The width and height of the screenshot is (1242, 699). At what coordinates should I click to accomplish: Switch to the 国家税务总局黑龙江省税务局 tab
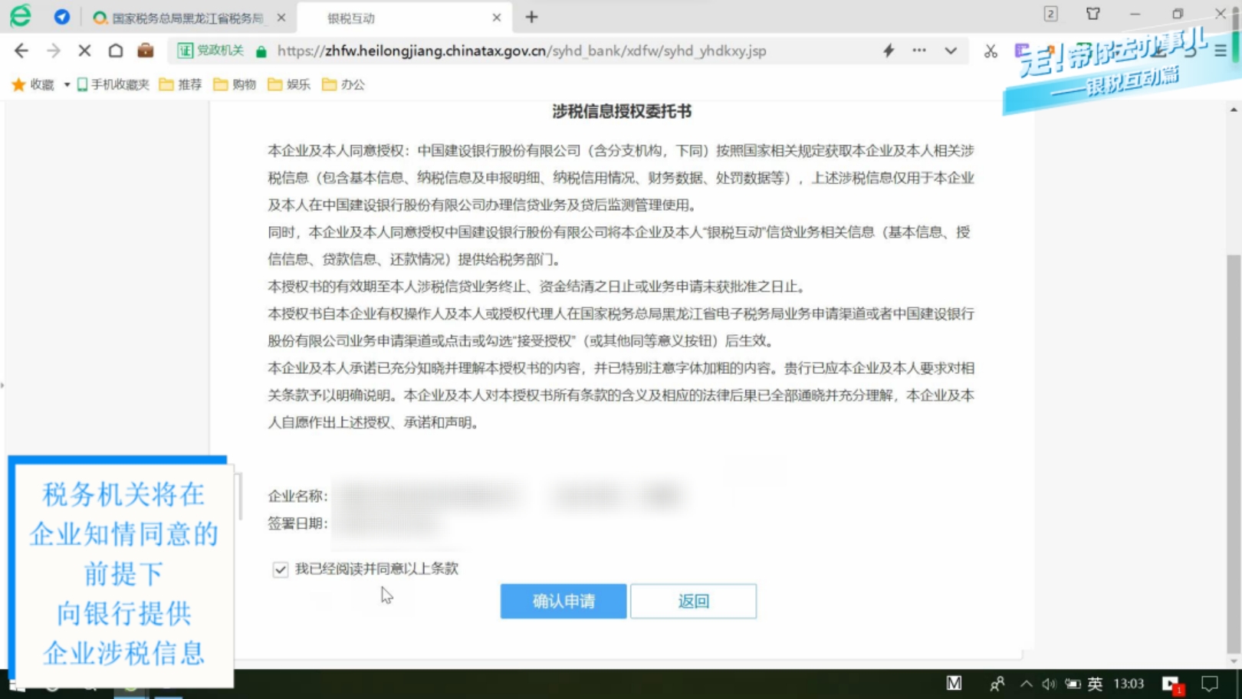[187, 18]
